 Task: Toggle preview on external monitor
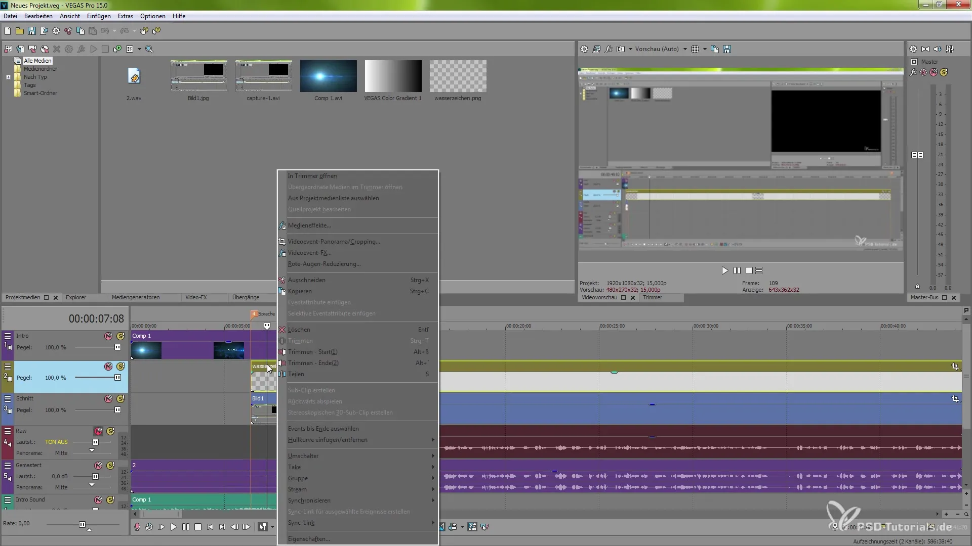[x=596, y=49]
